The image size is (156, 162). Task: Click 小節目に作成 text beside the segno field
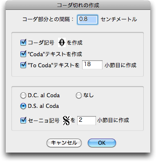(x=113, y=120)
